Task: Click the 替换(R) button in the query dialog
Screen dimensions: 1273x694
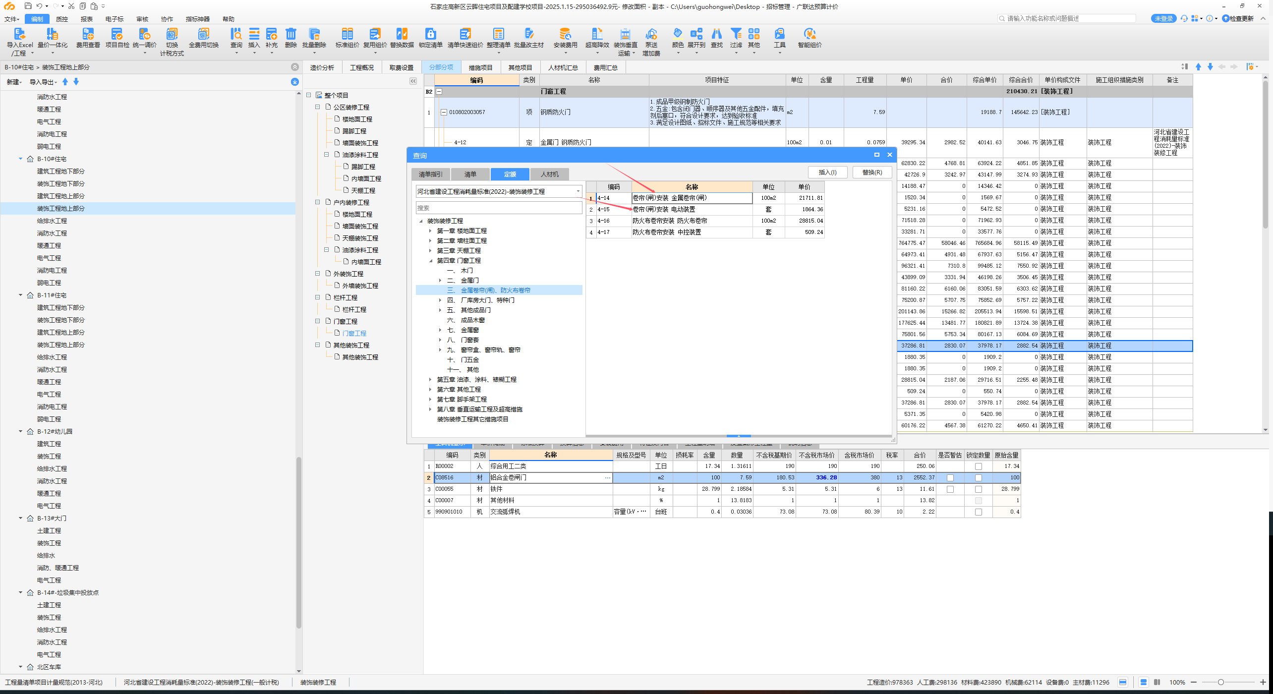Action: tap(872, 172)
